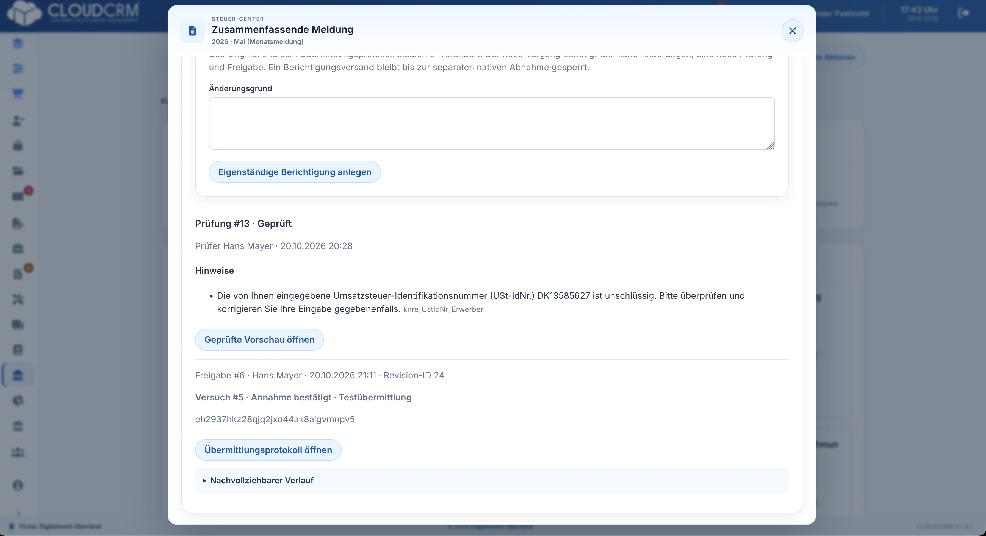Viewport: 986px width, 536px height.
Task: Click Versuch #5 Annahme bestätigt line
Action: pyautogui.click(x=303, y=398)
